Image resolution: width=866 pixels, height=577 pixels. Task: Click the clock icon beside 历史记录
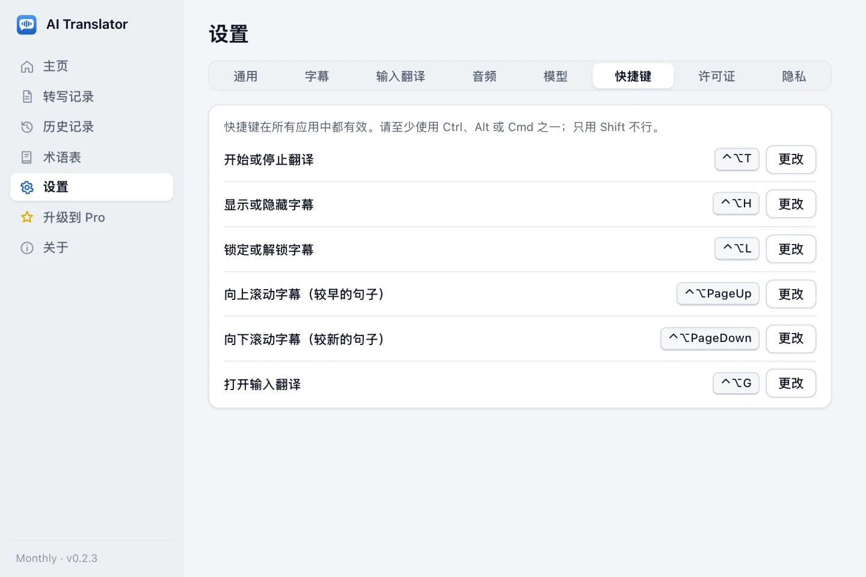click(27, 127)
